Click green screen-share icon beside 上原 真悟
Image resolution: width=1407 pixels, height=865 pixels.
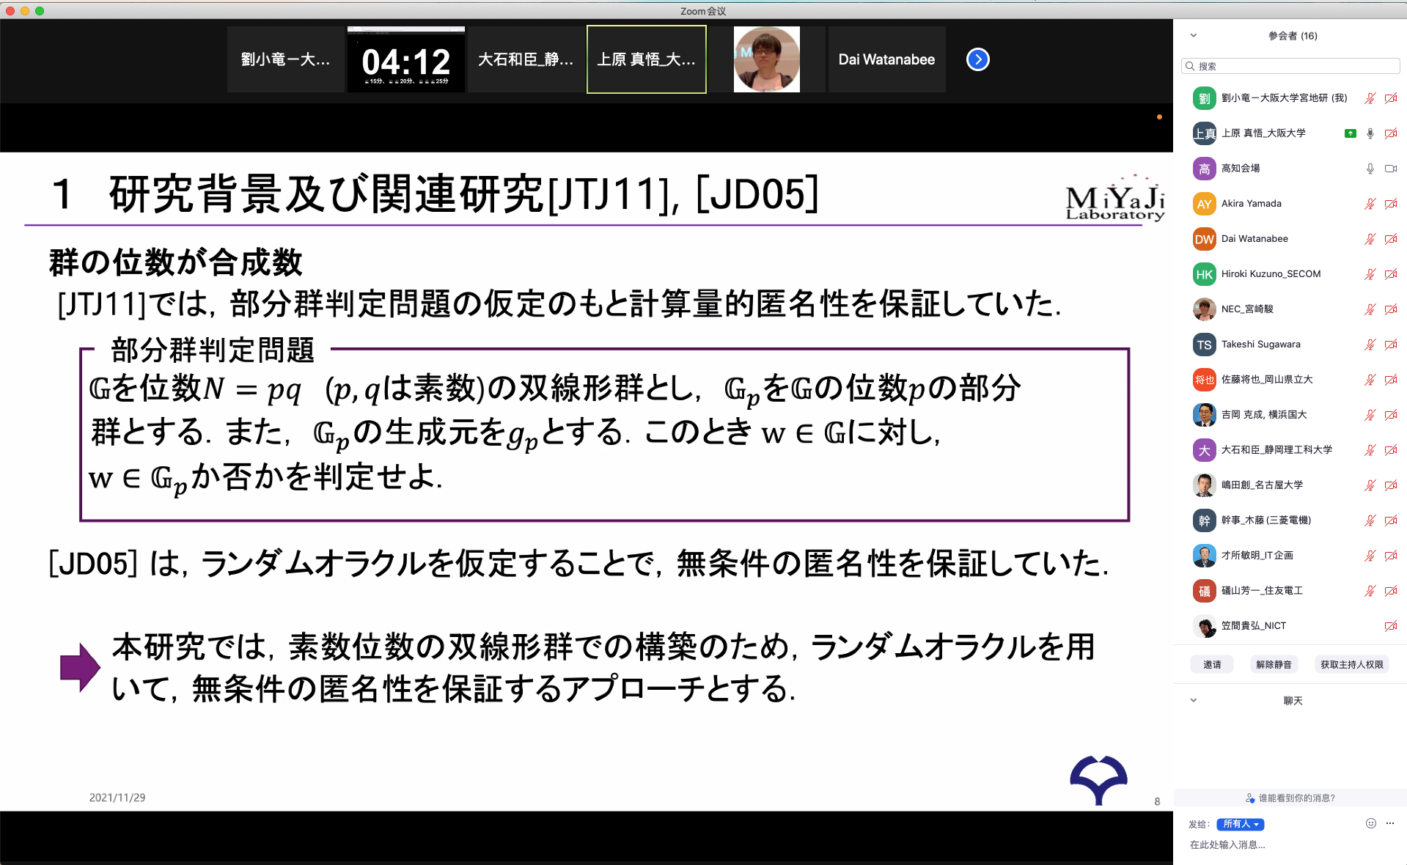[1350, 133]
